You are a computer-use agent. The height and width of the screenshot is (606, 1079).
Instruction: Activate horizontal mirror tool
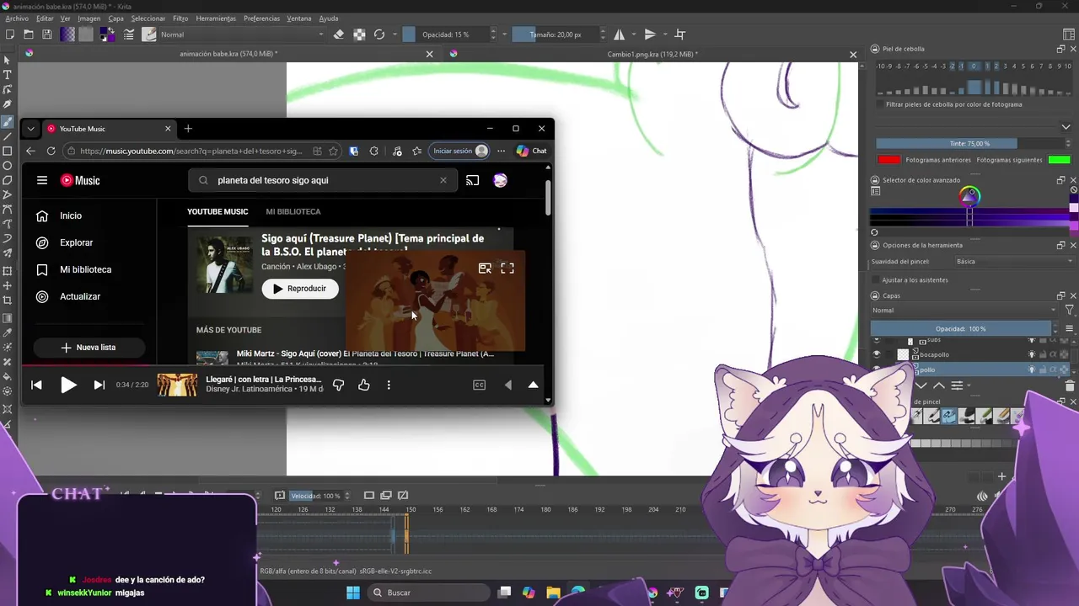click(x=620, y=35)
